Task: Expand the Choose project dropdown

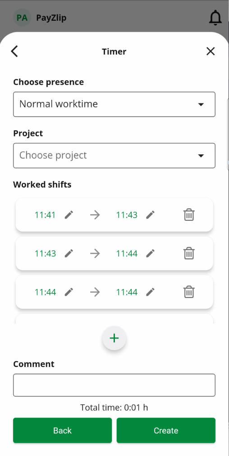Action: 114,155
